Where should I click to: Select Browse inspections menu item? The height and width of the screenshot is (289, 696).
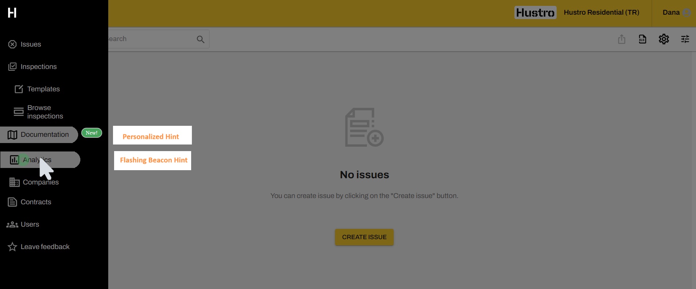pos(45,112)
